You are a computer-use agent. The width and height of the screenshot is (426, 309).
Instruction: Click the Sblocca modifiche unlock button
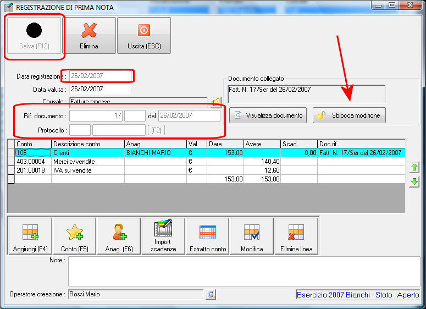pos(349,115)
